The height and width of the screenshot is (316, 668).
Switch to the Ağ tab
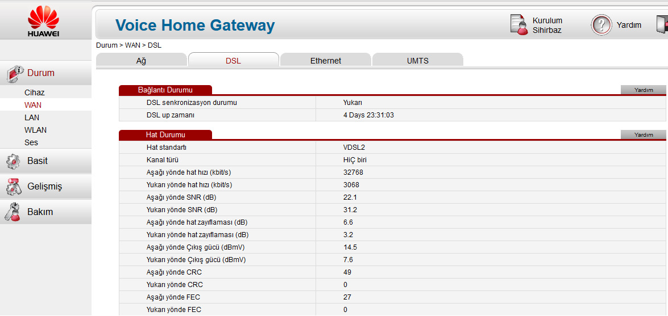141,61
